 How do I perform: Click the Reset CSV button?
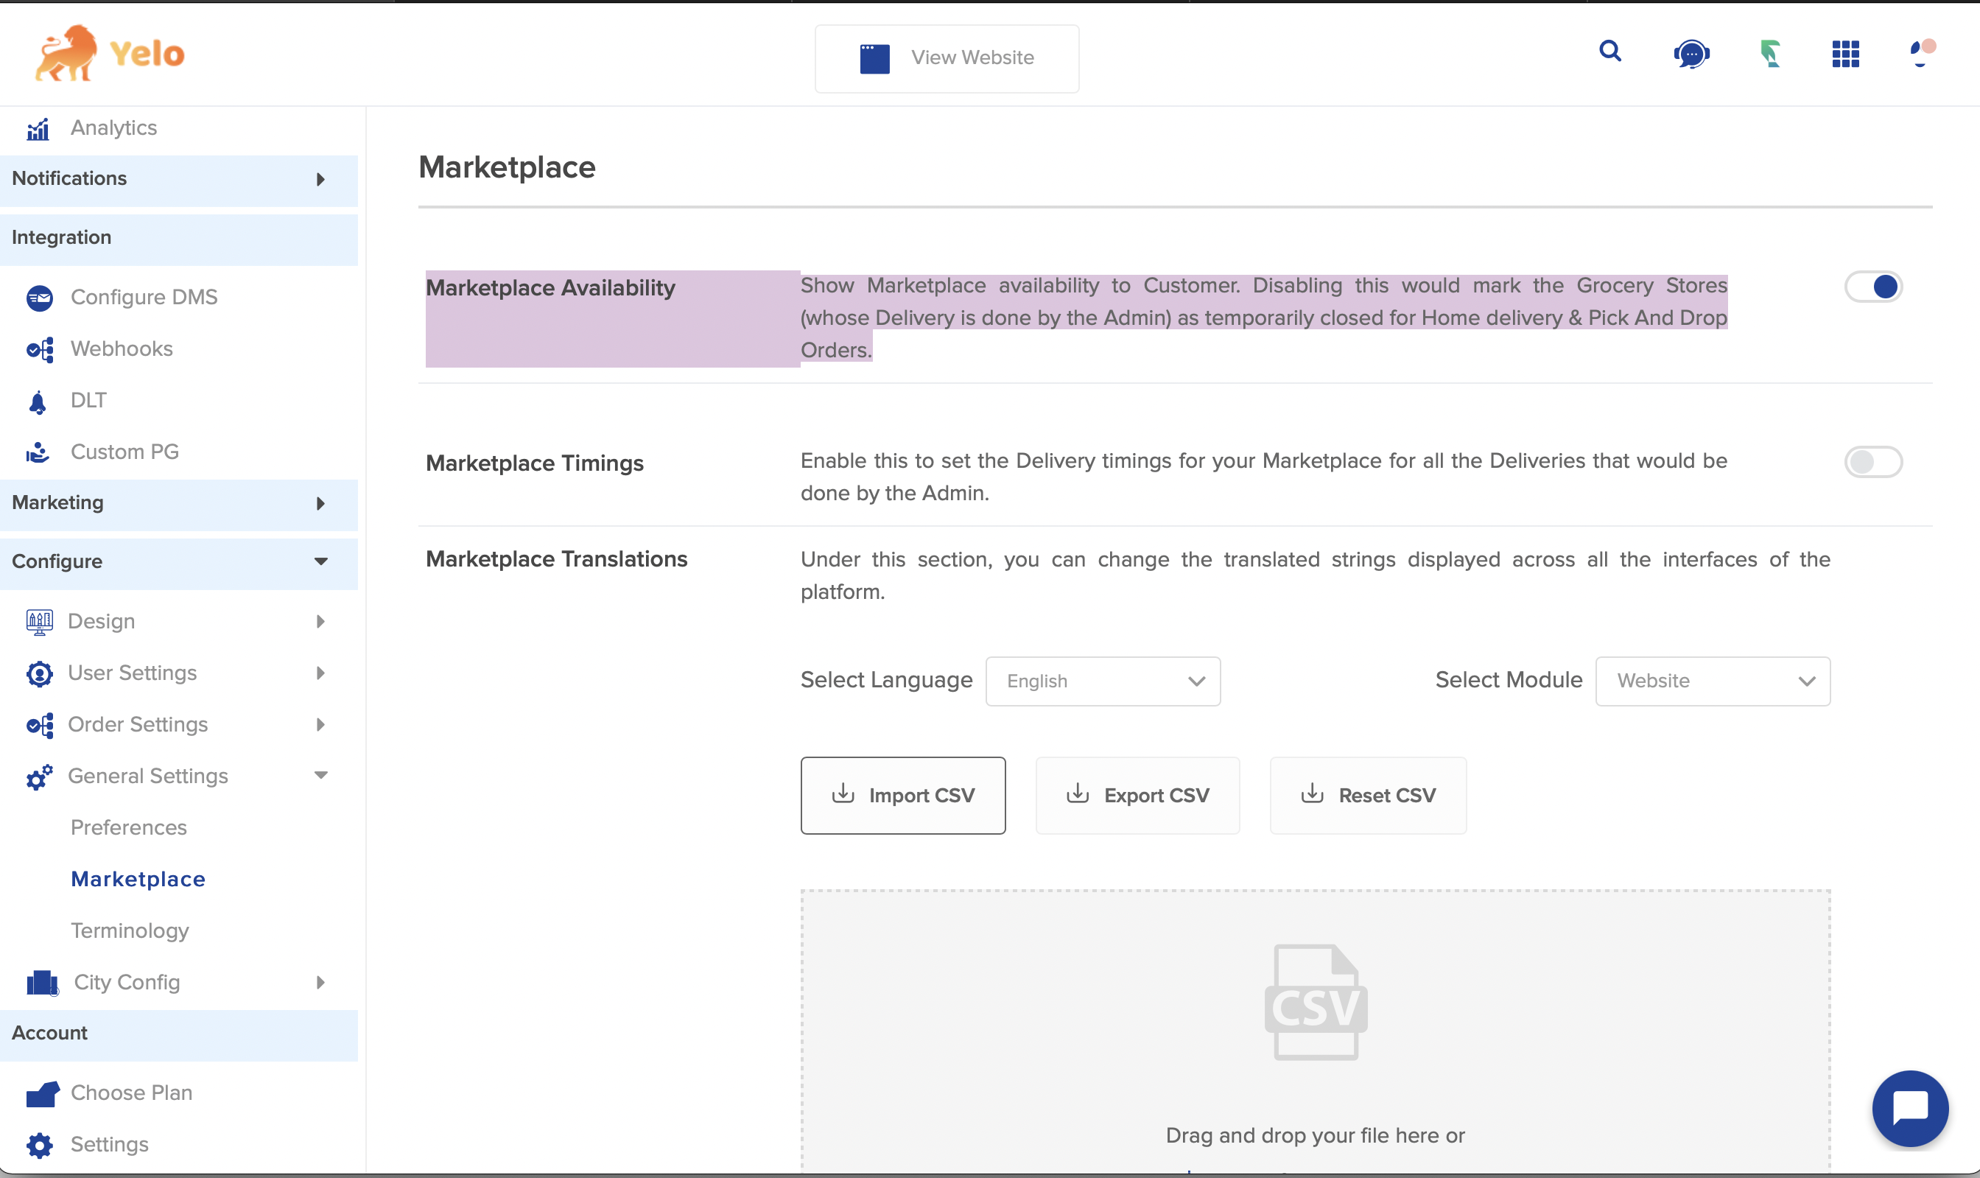click(x=1367, y=796)
